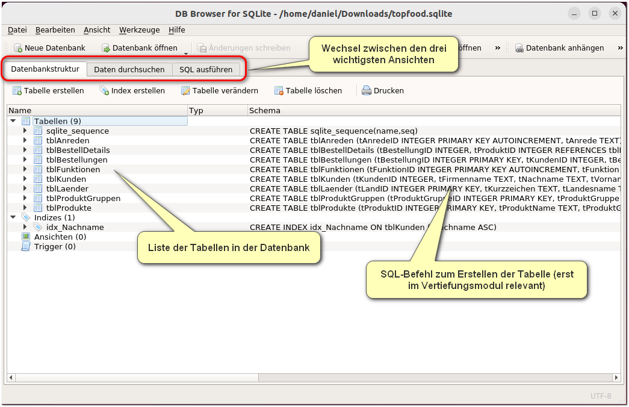Click Tabelle verändern icon

coord(185,91)
